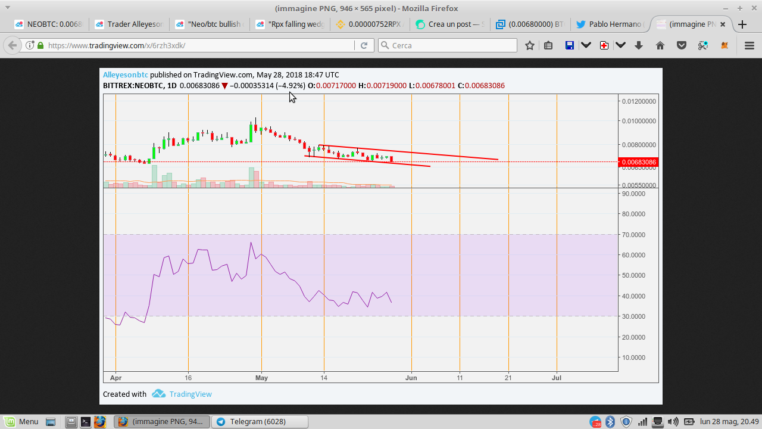This screenshot has height=429, width=762.
Task: Click the 30.0000 RSI axis label
Action: click(x=633, y=316)
